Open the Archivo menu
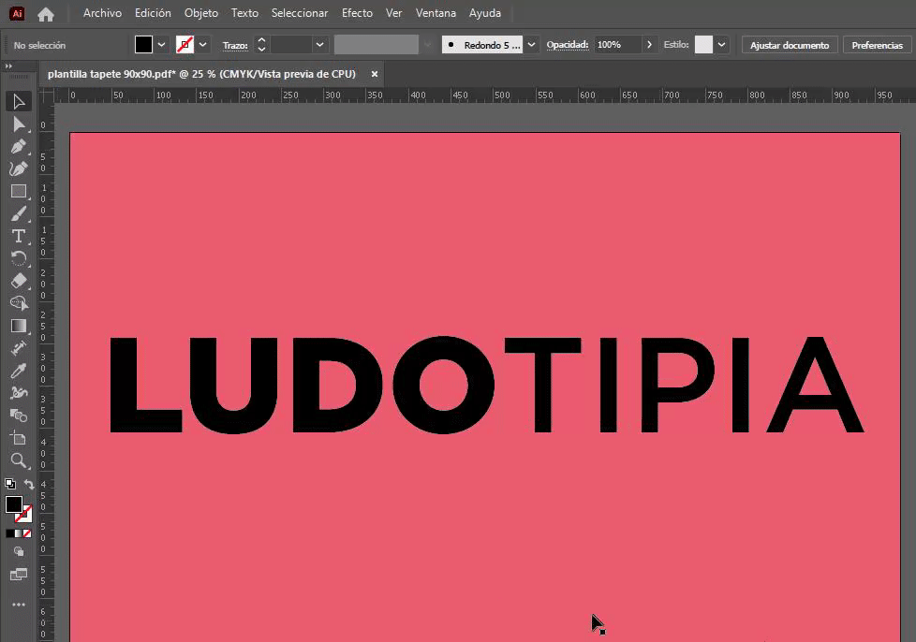916x642 pixels. click(102, 13)
